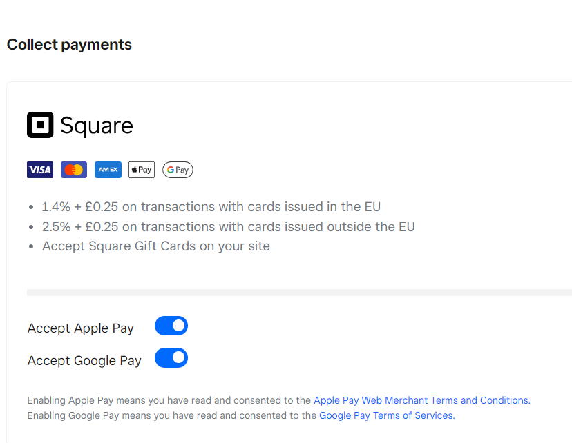Viewport: 572px width, 443px height.
Task: Select the 2.5% + £0.25 non-EU cards line
Action: (x=228, y=226)
